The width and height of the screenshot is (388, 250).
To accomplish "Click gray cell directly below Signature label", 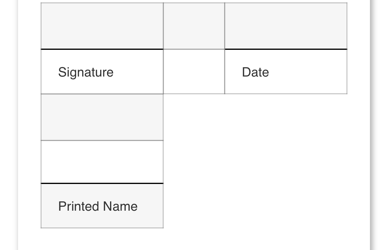I will pos(102,117).
